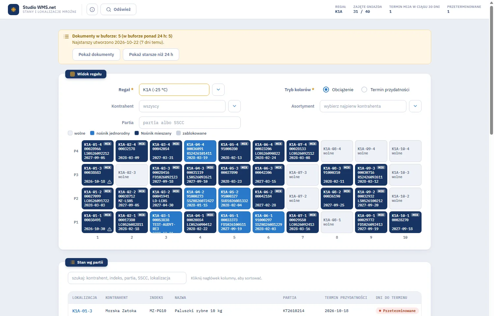Click the Nośnik mieszany dark blue swatch
494x316 pixels.
pos(137,133)
